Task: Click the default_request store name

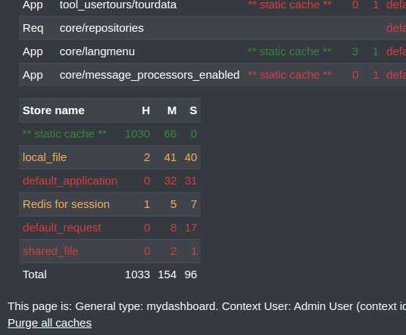Action: (x=62, y=228)
